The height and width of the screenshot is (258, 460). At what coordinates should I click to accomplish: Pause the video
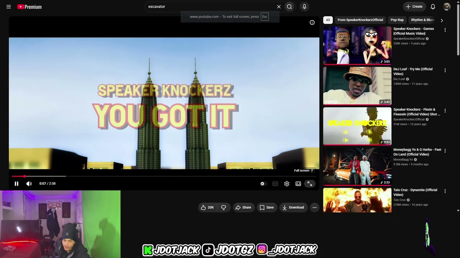point(16,183)
